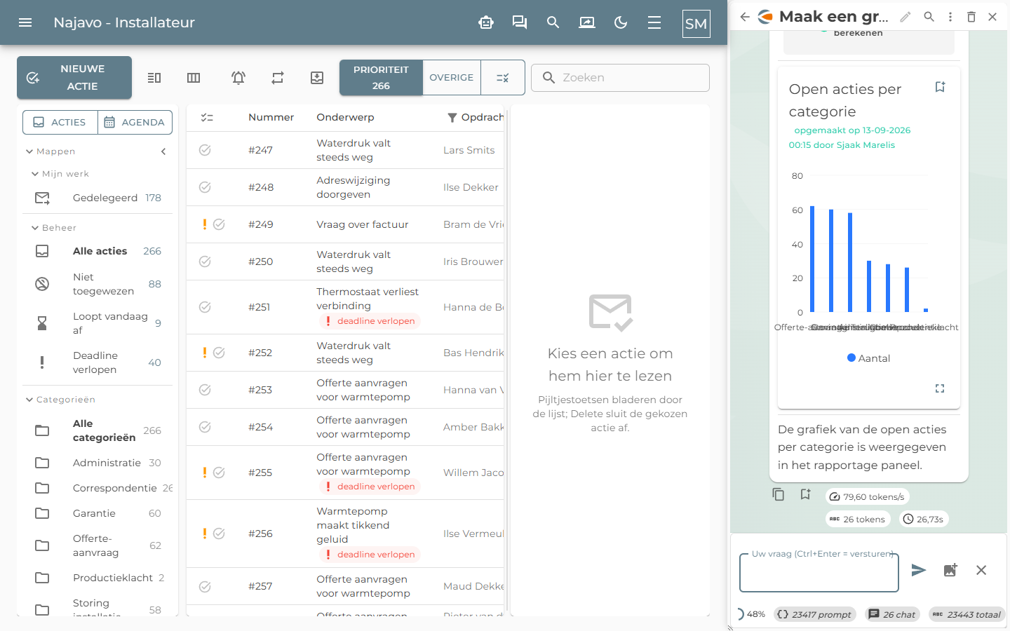The height and width of the screenshot is (631, 1010).
Task: Collapse the folder sidebar with the left chevron
Action: point(163,151)
